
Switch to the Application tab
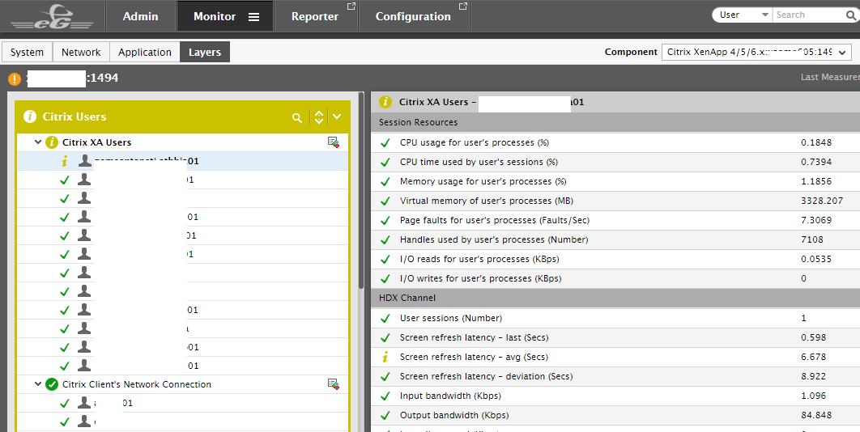[145, 52]
